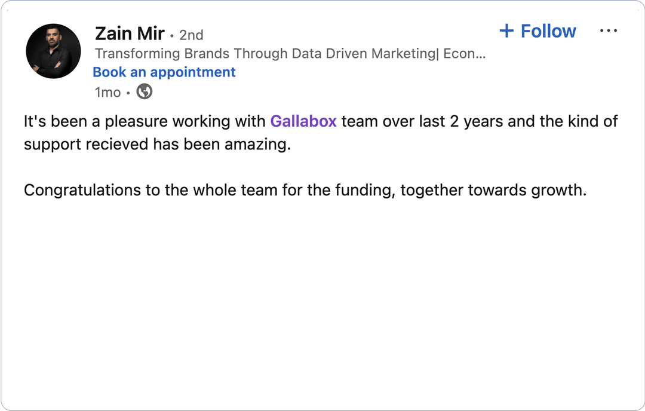
Task: Follow Zain Mir
Action: click(x=547, y=31)
